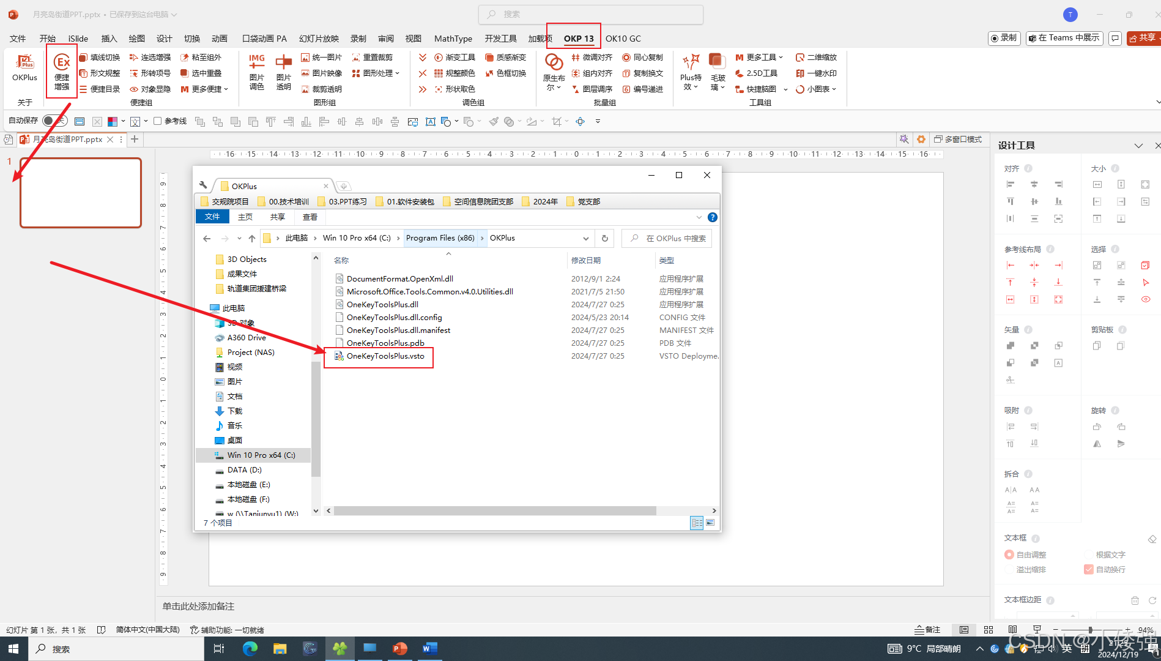Go up one folder in Explorer
This screenshot has width=1161, height=661.
[251, 238]
